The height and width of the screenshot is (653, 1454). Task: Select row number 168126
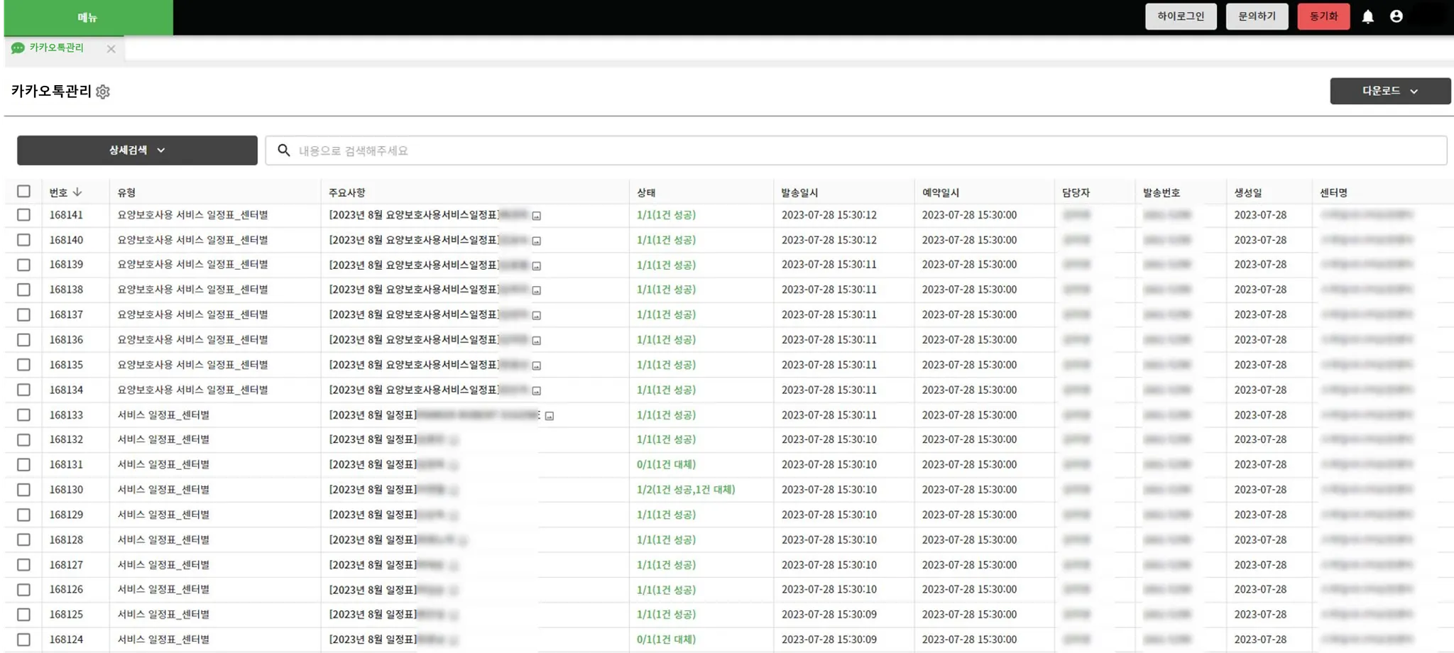66,589
